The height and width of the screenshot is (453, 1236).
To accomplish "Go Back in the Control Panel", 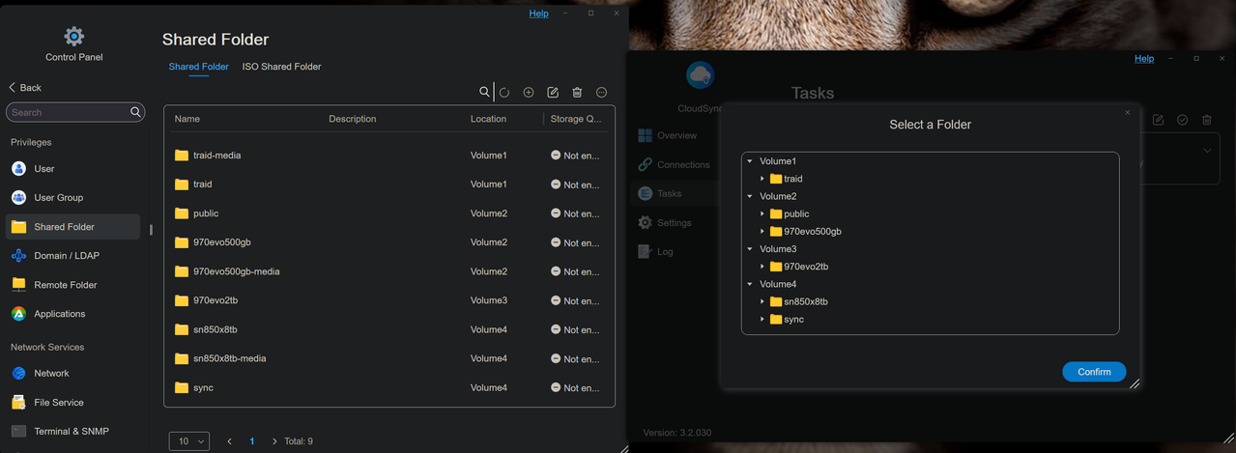I will tap(25, 87).
